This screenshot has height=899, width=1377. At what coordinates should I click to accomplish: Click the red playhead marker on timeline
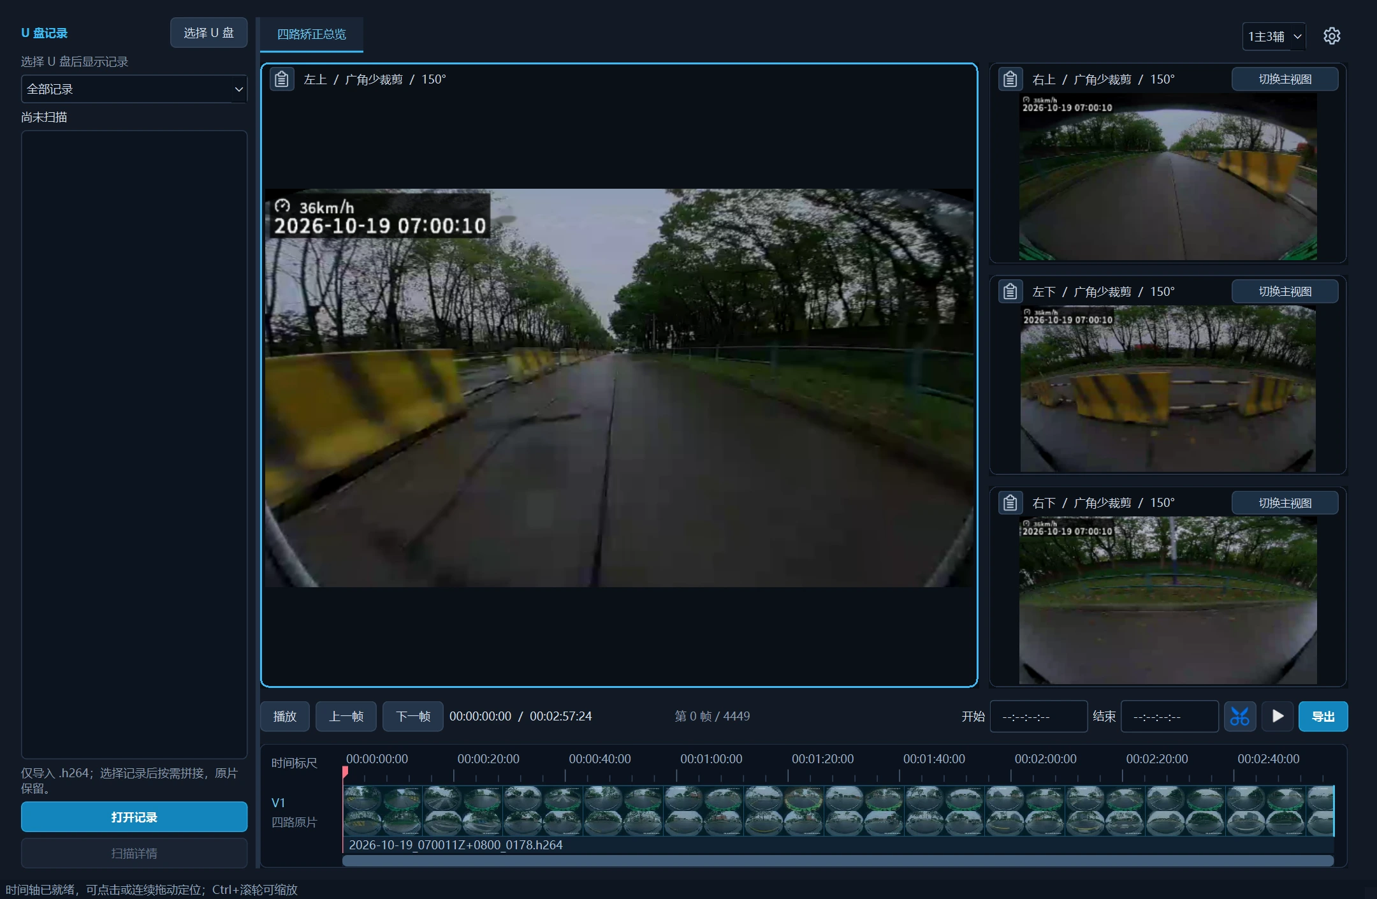(345, 772)
